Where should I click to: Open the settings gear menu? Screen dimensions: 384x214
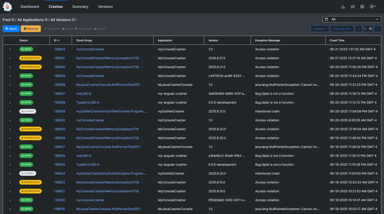(373, 7)
